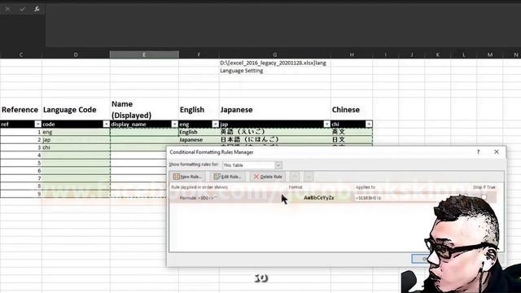The width and height of the screenshot is (521, 293).
Task: Open the Edit Rule dialog
Action: pos(228,177)
